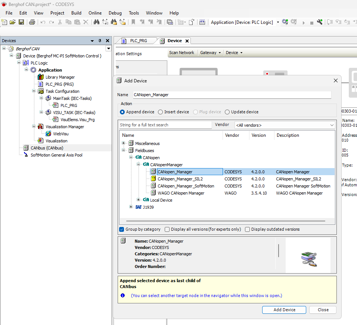Screen dimensions: 357x325
Task: Open the Application selector dropdown arrow
Action: tap(278, 22)
